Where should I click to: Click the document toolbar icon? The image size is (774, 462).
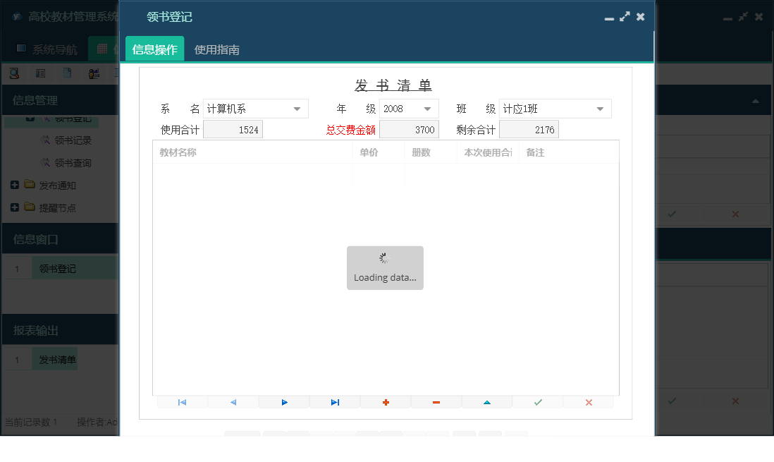pyautogui.click(x=67, y=73)
